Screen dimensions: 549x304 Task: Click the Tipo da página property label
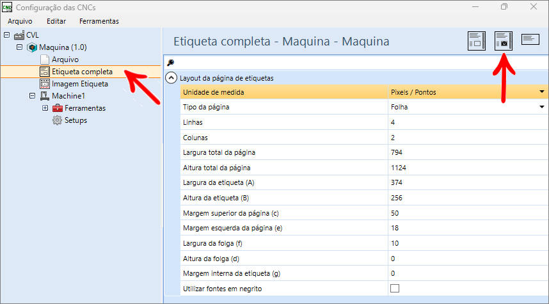206,107
